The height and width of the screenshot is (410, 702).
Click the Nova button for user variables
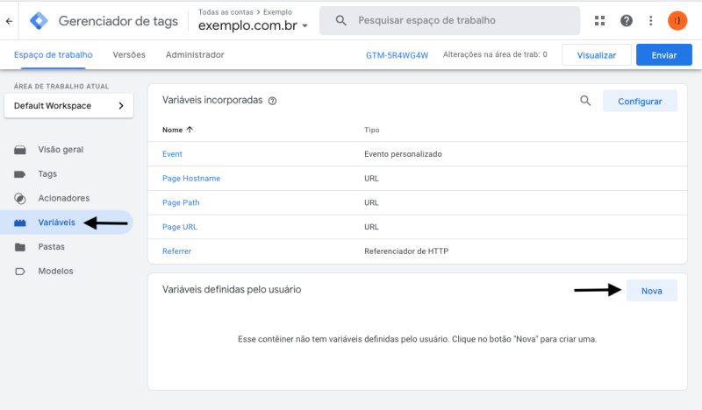(x=652, y=290)
